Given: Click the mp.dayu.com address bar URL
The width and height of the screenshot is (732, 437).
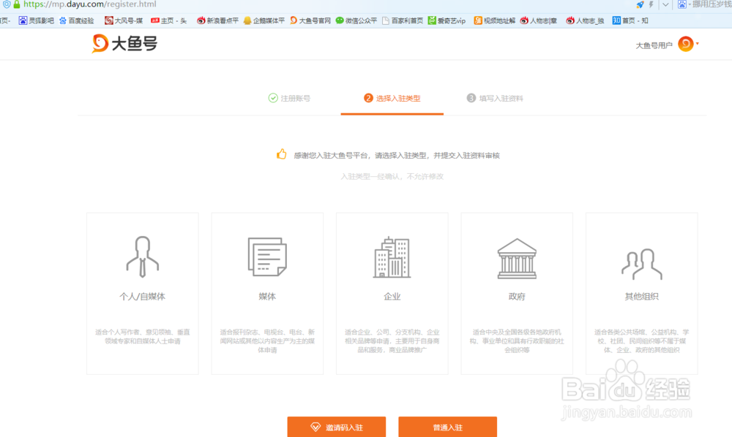Looking at the screenshot, I should pos(89,4).
